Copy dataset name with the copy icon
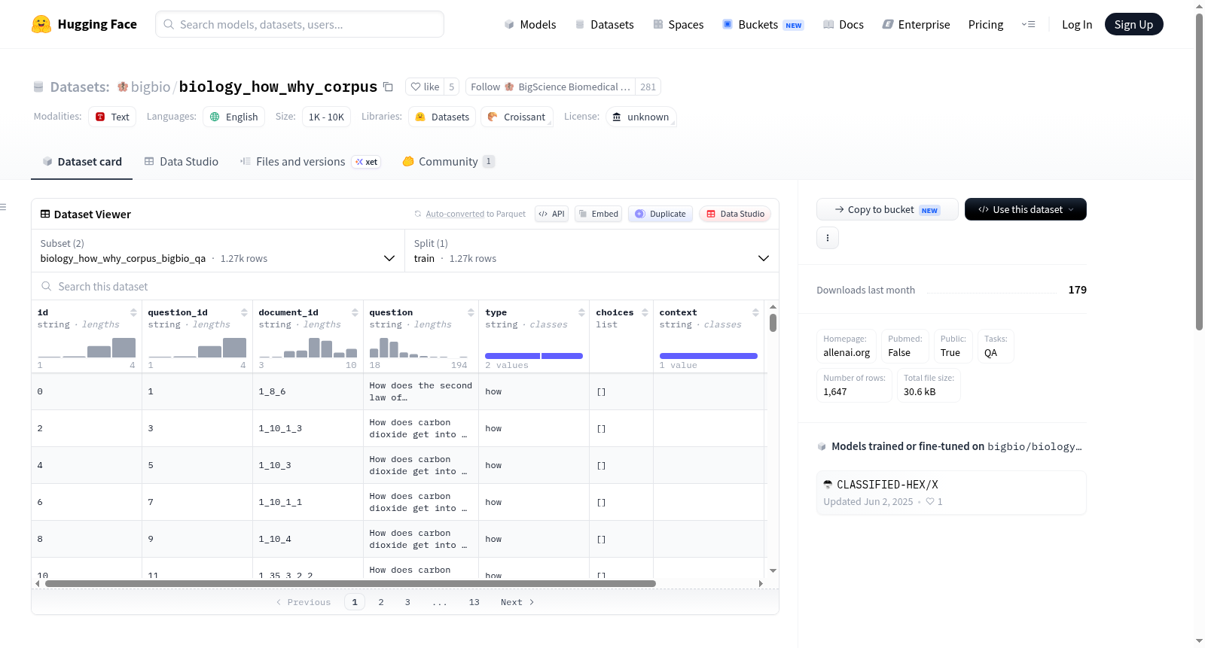Viewport: 1205px width, 648px height. (x=388, y=87)
